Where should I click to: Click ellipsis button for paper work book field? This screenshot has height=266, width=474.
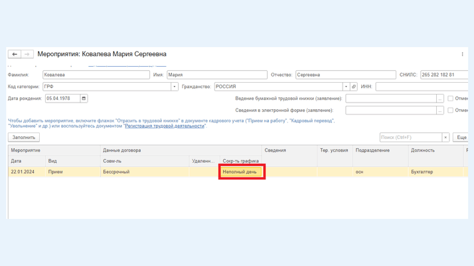[x=439, y=99]
